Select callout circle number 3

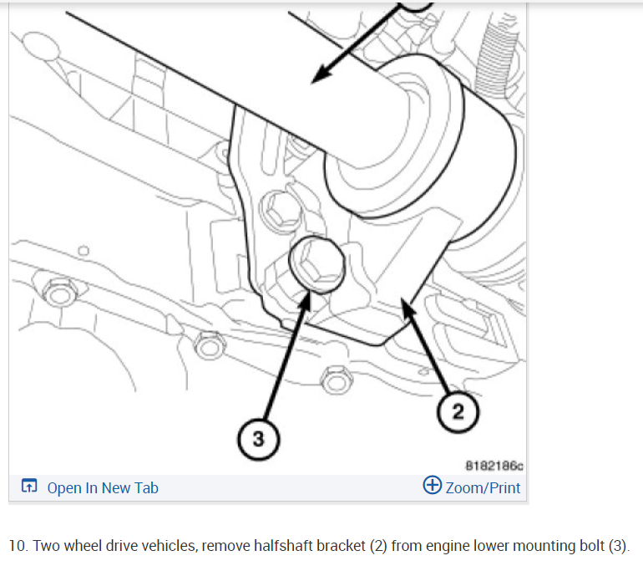point(258,439)
